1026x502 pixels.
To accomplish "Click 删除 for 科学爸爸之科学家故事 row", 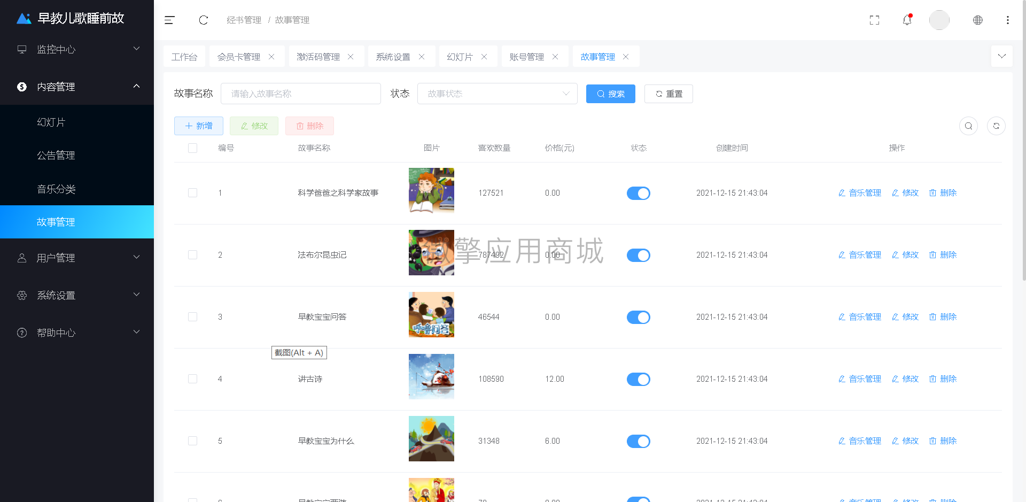I will pos(943,193).
